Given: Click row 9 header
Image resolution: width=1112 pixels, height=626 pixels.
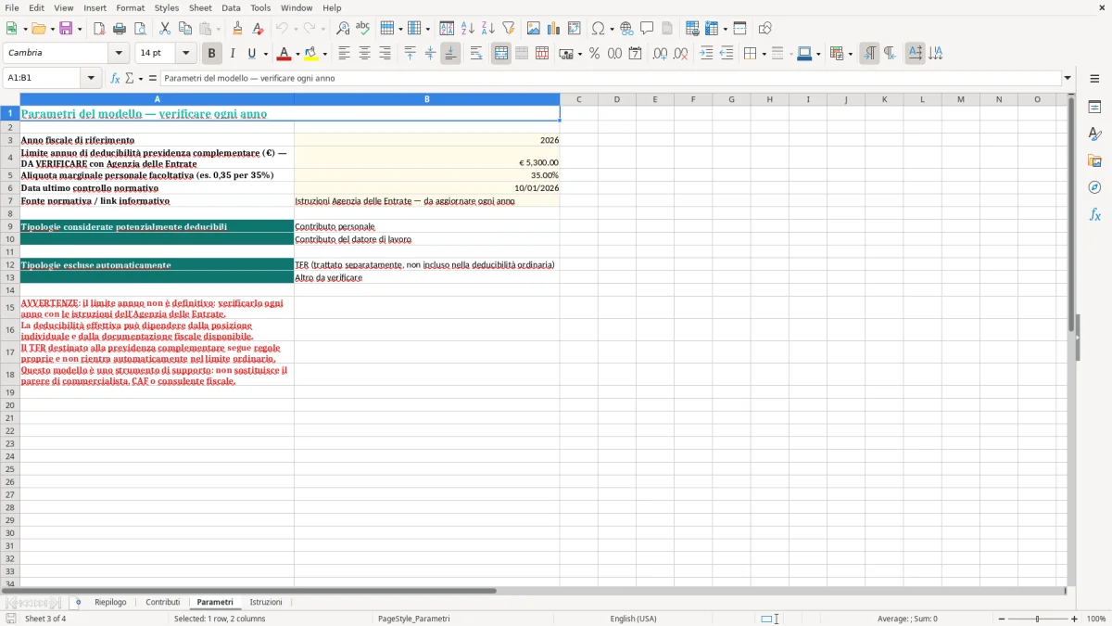Looking at the screenshot, I should (9, 226).
